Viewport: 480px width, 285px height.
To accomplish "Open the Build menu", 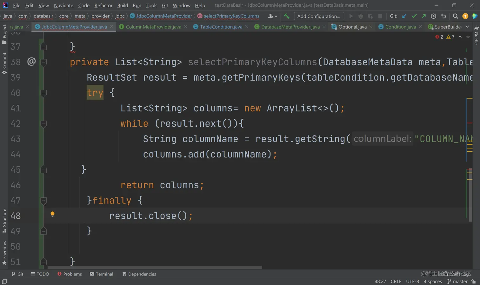I will [x=123, y=5].
